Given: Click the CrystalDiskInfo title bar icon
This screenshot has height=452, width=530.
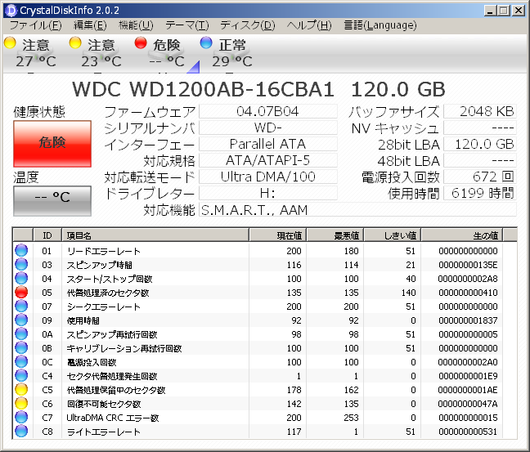Looking at the screenshot, I should point(11,11).
